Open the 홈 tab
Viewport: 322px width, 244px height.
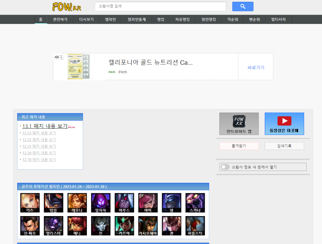pyautogui.click(x=41, y=19)
